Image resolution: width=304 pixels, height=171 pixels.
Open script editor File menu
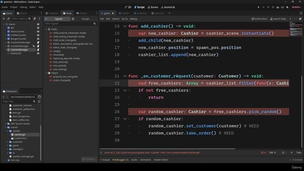[102, 19]
